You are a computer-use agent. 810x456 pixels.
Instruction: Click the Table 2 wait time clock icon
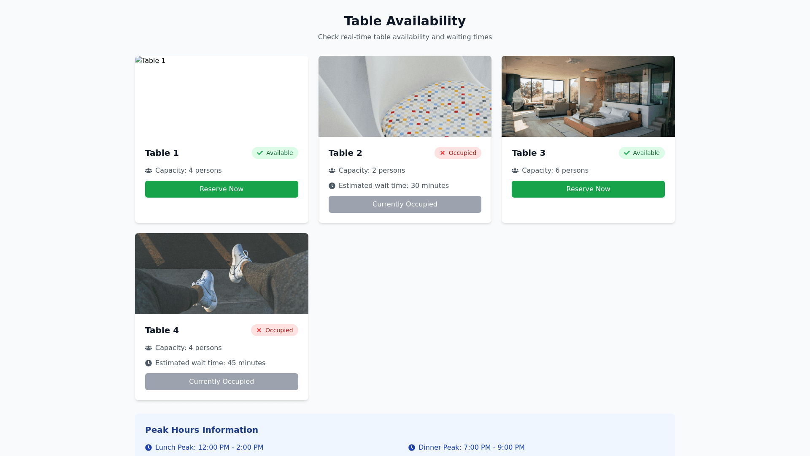click(x=332, y=186)
